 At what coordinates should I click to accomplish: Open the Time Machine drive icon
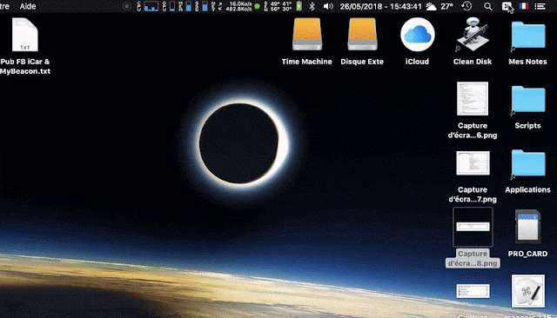point(307,35)
